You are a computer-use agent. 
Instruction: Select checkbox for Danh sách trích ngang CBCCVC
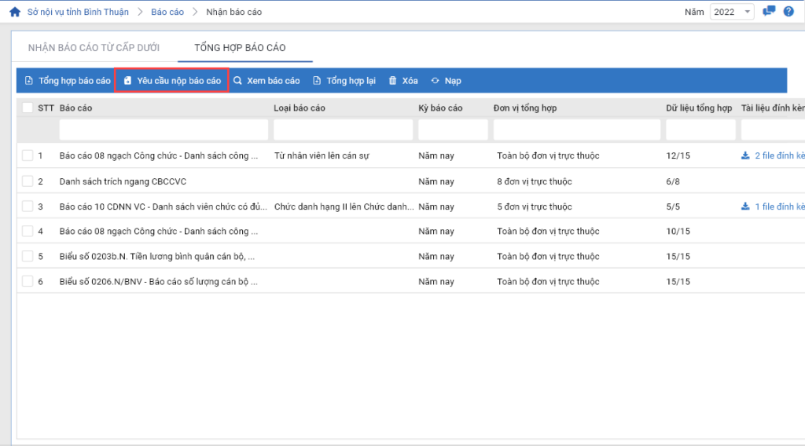coord(28,181)
